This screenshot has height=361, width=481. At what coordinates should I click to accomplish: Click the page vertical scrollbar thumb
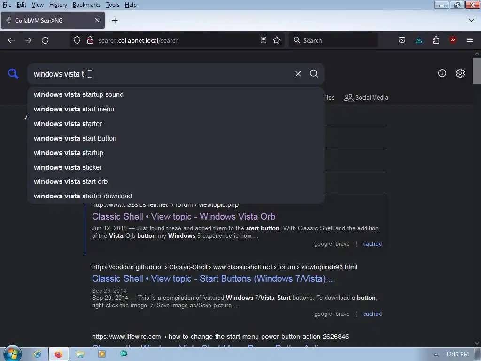coord(477,71)
